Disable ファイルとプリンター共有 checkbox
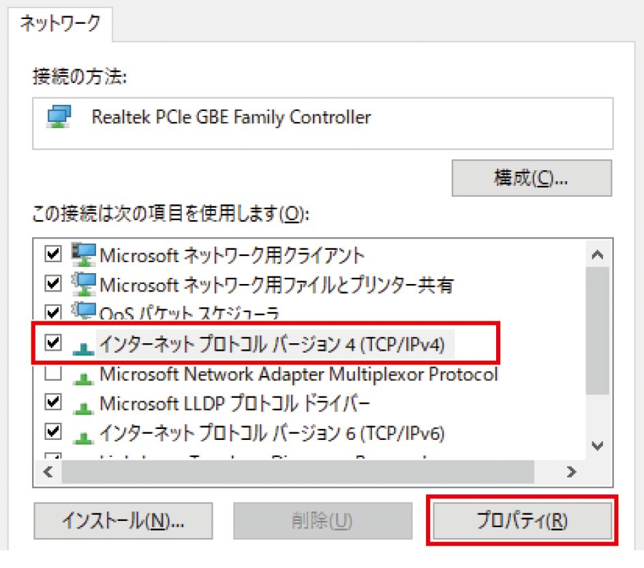The height and width of the screenshot is (568, 644). (x=52, y=284)
